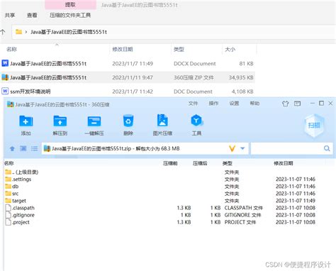Screen dimensions: 336x271
Task: Click the skin (shirt) icon in title bar
Action: [x=286, y=104]
